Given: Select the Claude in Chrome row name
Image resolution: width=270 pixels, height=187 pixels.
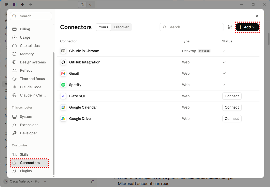Looking at the screenshot, I should pos(84,51).
